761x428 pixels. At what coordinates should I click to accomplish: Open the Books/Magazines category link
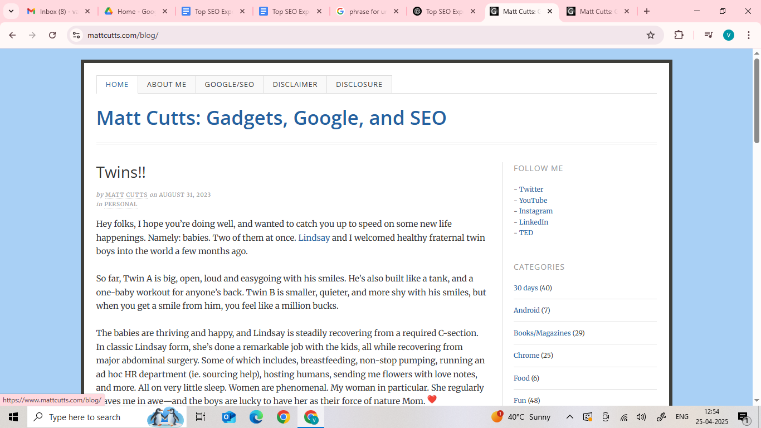[x=542, y=333]
